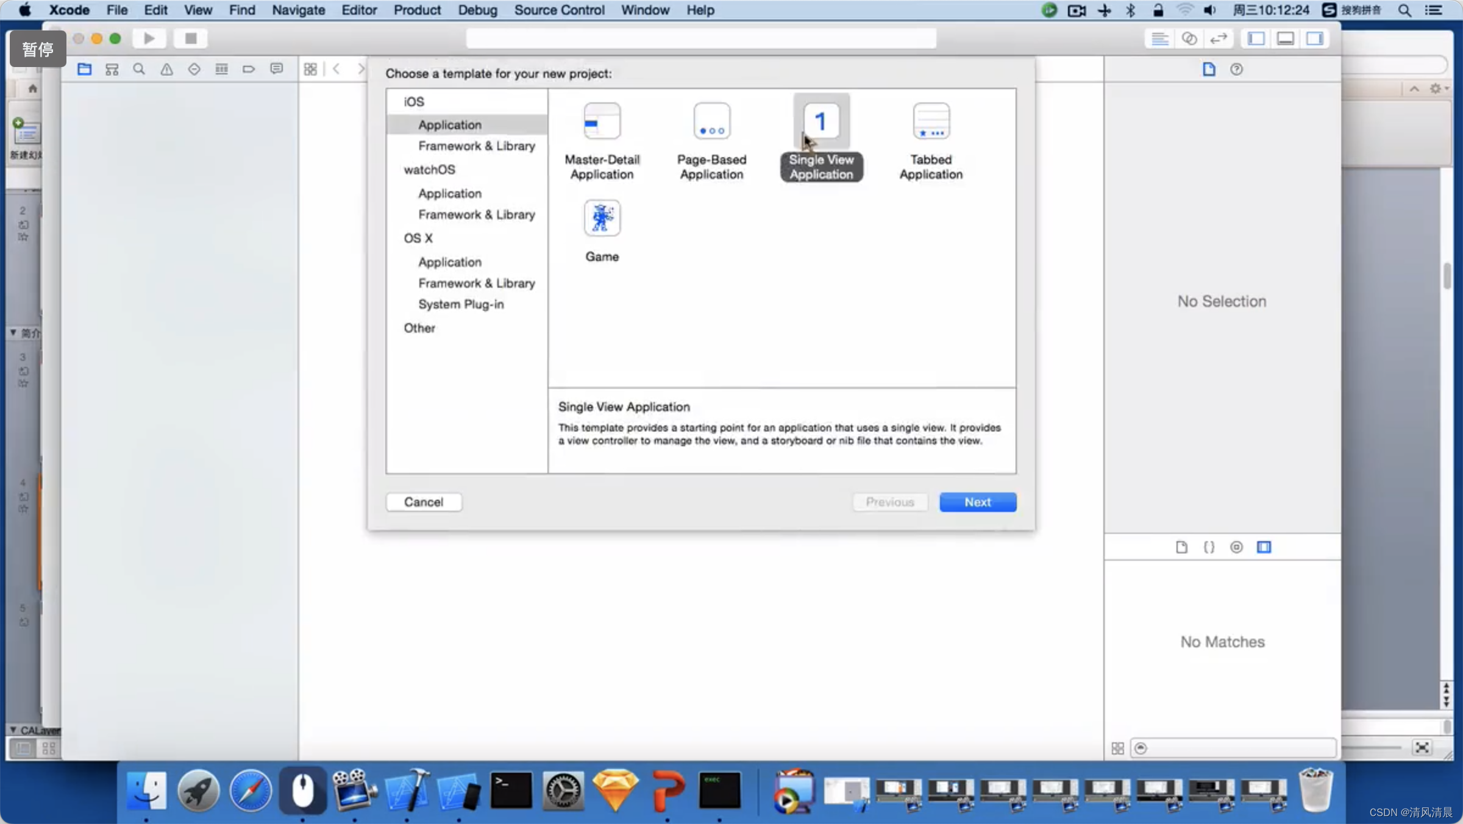Image resolution: width=1463 pixels, height=824 pixels.
Task: Show the Code Snippet library icon
Action: click(x=1209, y=547)
